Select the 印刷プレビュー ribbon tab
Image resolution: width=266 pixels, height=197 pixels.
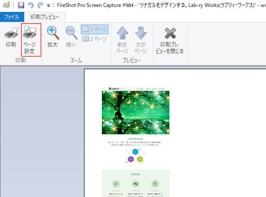pos(45,17)
